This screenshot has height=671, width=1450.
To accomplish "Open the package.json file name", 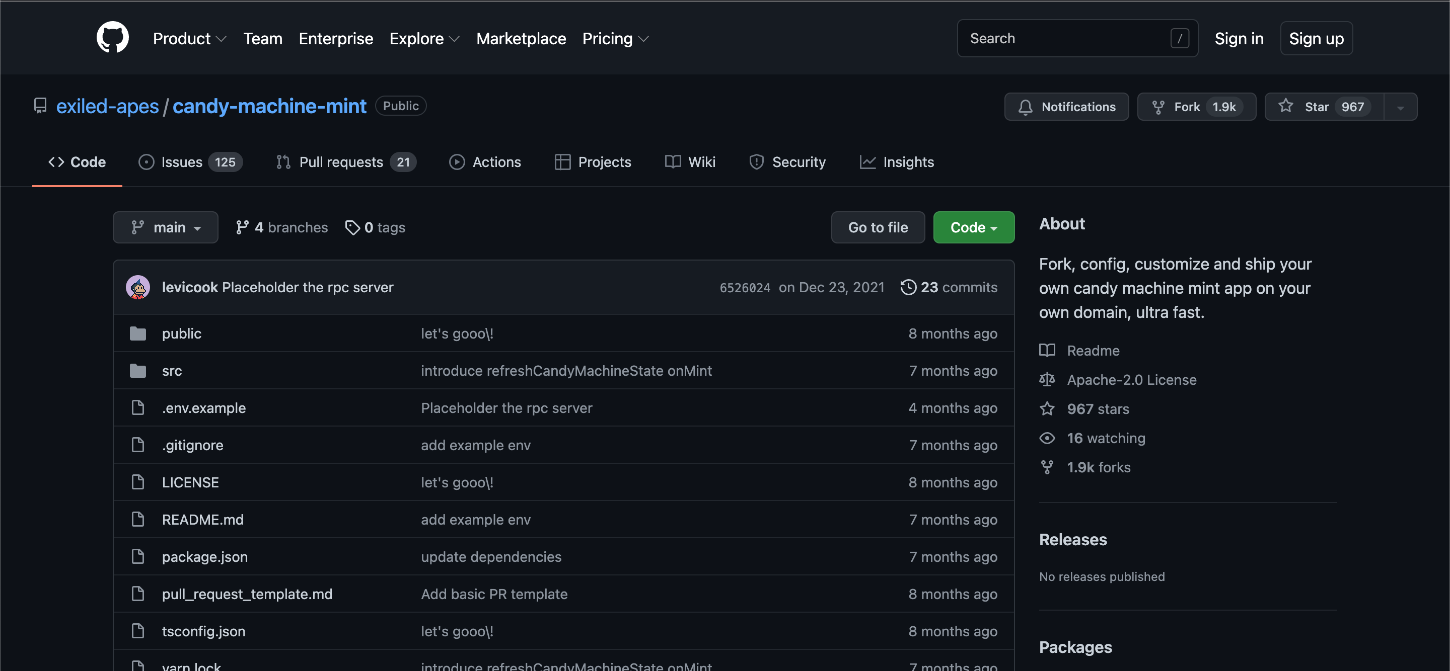I will (205, 556).
